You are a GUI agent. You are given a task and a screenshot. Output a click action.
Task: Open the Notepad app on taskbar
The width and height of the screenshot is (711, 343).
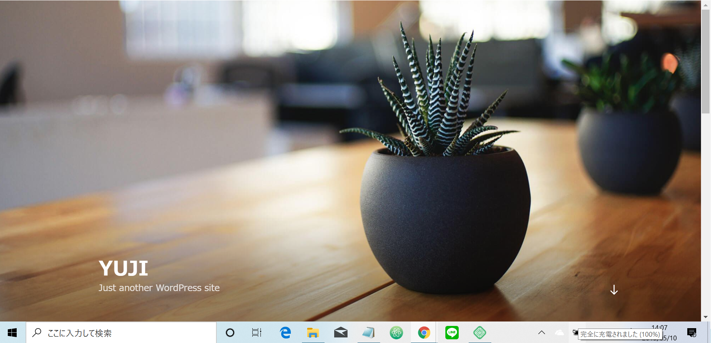pyautogui.click(x=368, y=333)
